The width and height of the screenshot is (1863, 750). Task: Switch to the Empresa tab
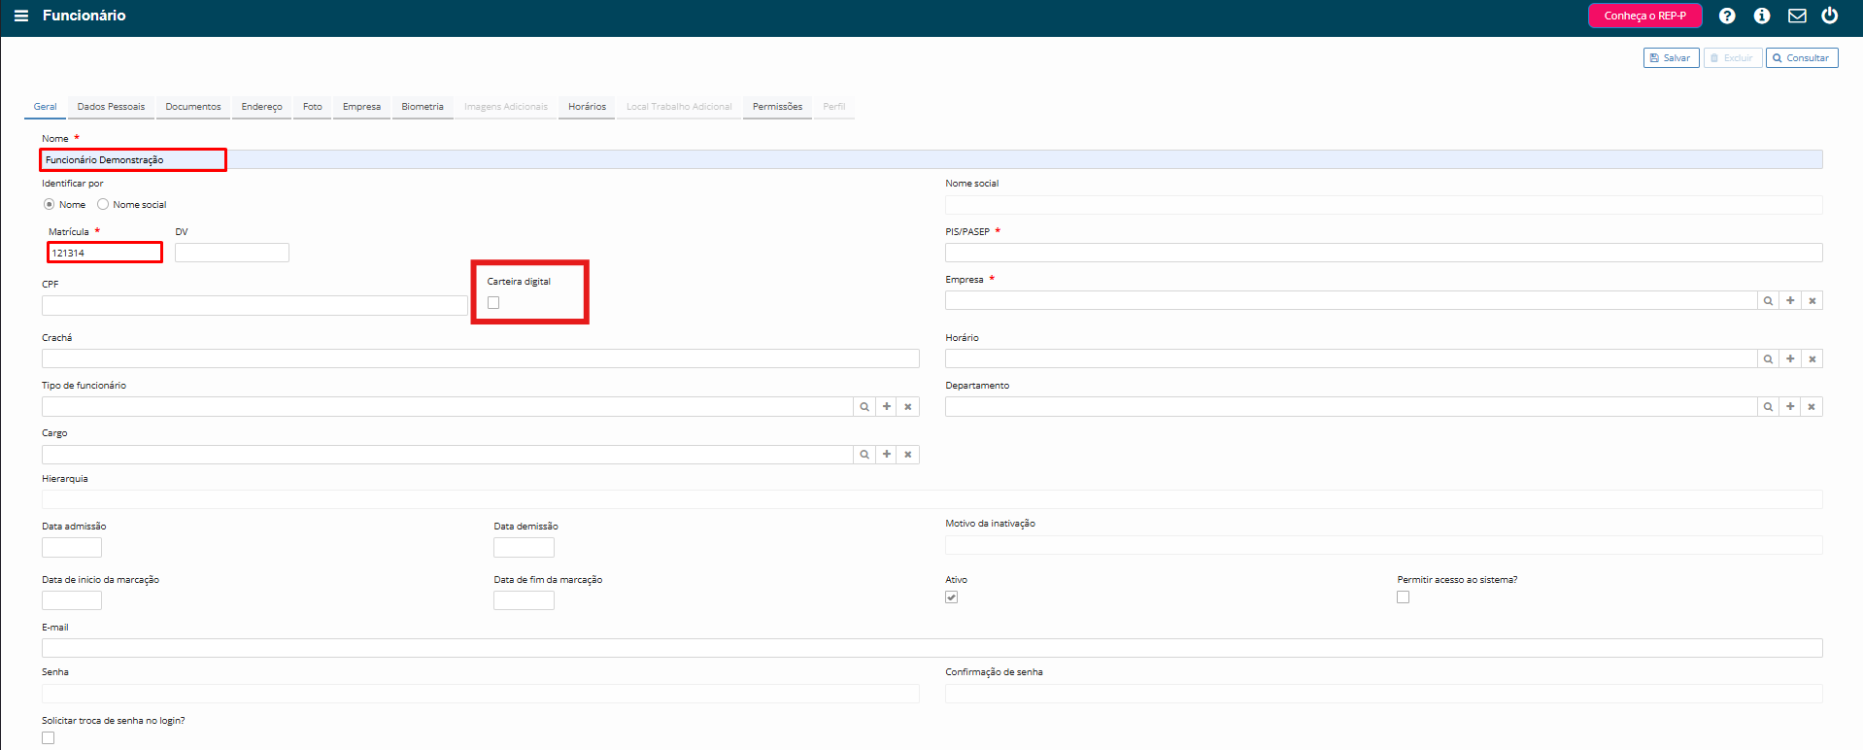pyautogui.click(x=362, y=107)
